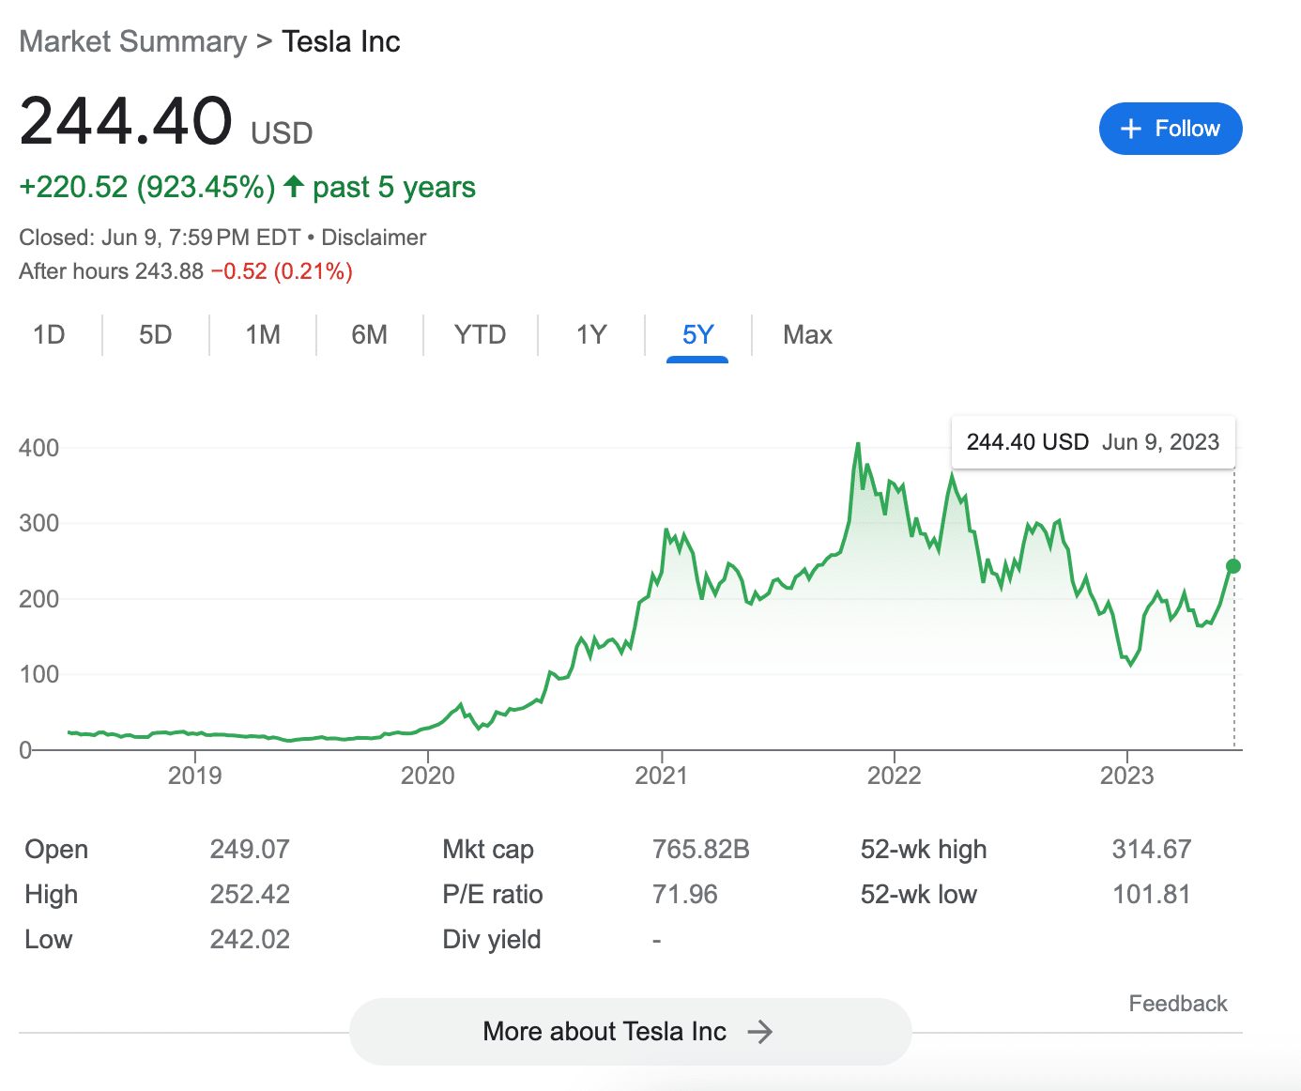Click the Div yield label
Viewport: 1301px width, 1091px height.
(x=492, y=940)
